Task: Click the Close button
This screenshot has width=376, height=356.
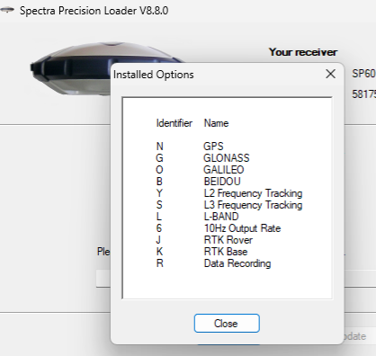Action: tap(227, 323)
